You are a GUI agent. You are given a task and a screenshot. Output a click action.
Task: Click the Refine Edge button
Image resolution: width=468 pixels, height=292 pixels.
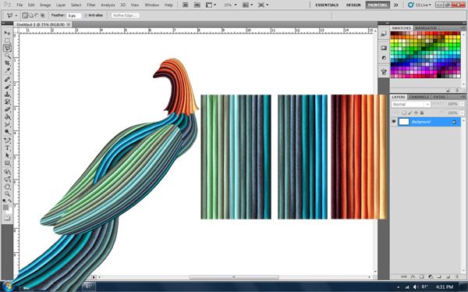[x=125, y=16]
